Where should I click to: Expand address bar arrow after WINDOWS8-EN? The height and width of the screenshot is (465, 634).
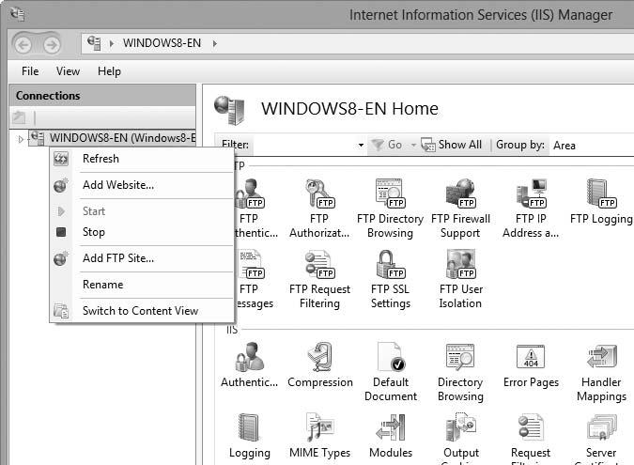click(215, 43)
